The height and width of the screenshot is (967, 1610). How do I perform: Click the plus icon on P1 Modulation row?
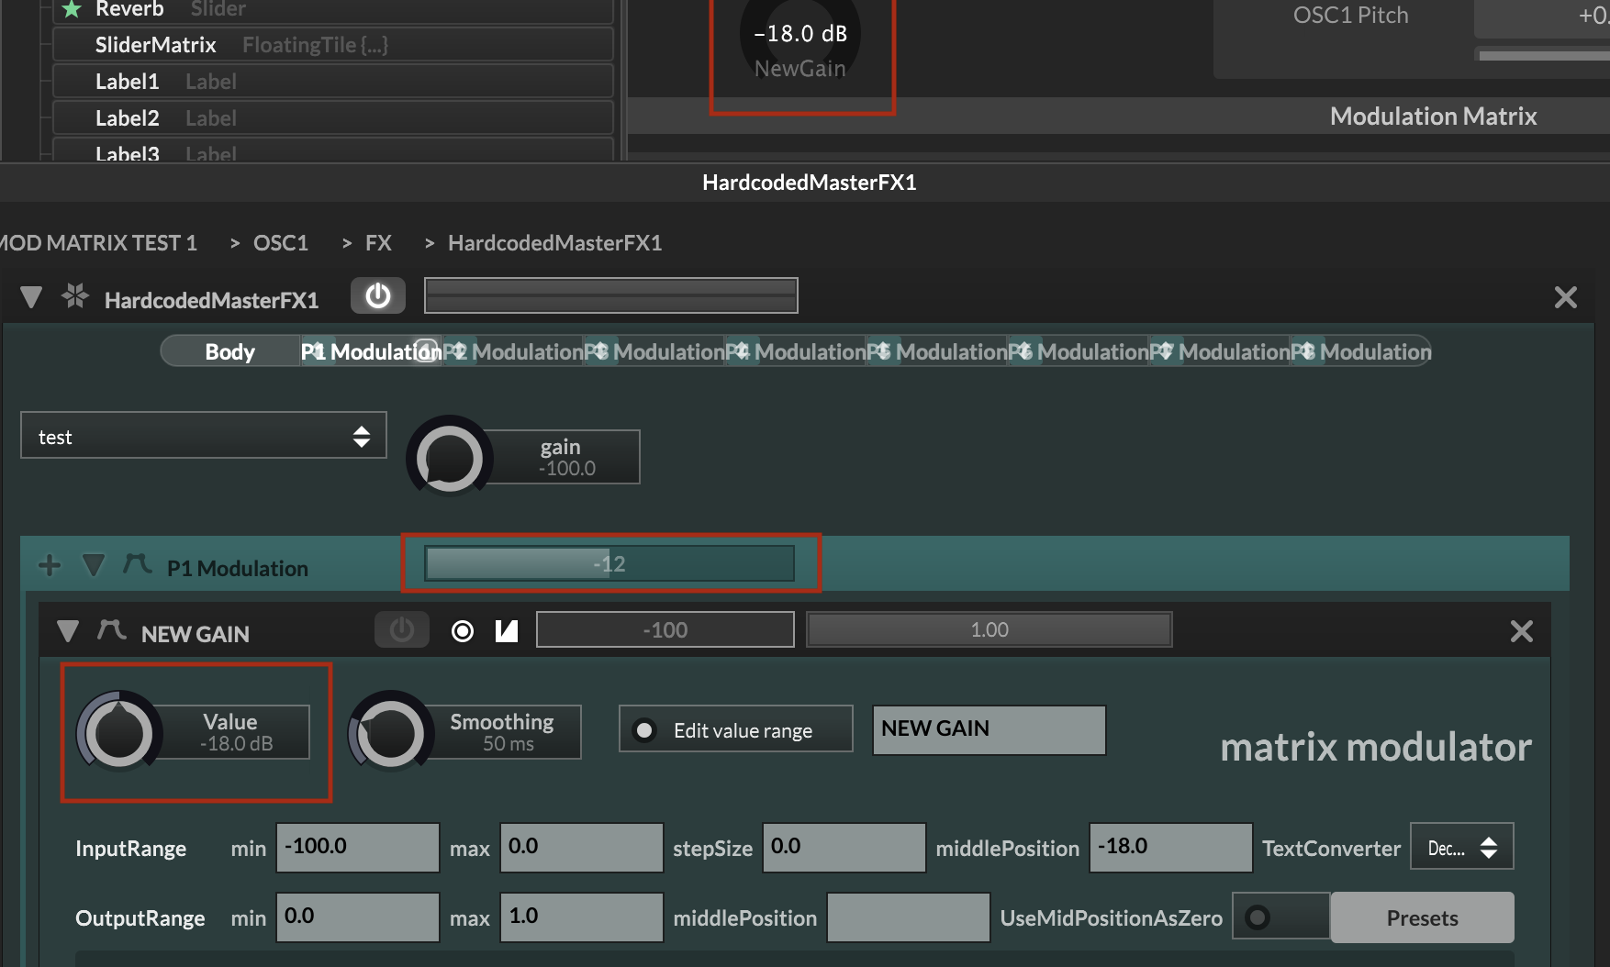point(50,565)
